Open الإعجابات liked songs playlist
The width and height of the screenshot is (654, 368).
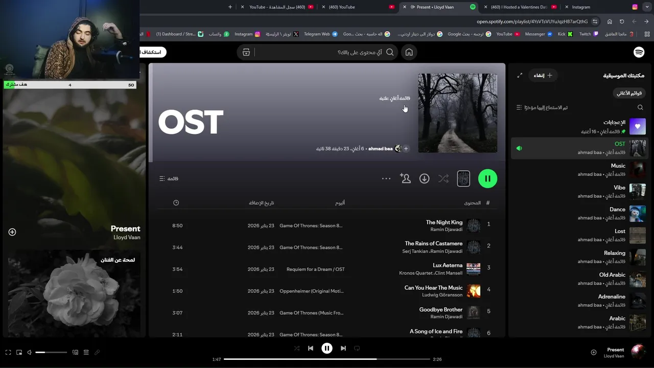579,127
